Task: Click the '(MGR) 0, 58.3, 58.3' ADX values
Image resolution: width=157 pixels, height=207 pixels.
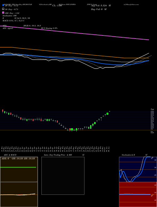Action: point(32,26)
